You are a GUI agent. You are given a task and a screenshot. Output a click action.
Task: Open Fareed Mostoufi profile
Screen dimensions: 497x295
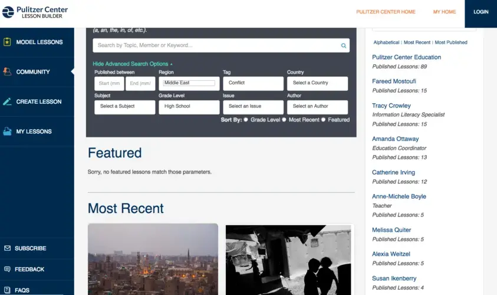point(394,81)
